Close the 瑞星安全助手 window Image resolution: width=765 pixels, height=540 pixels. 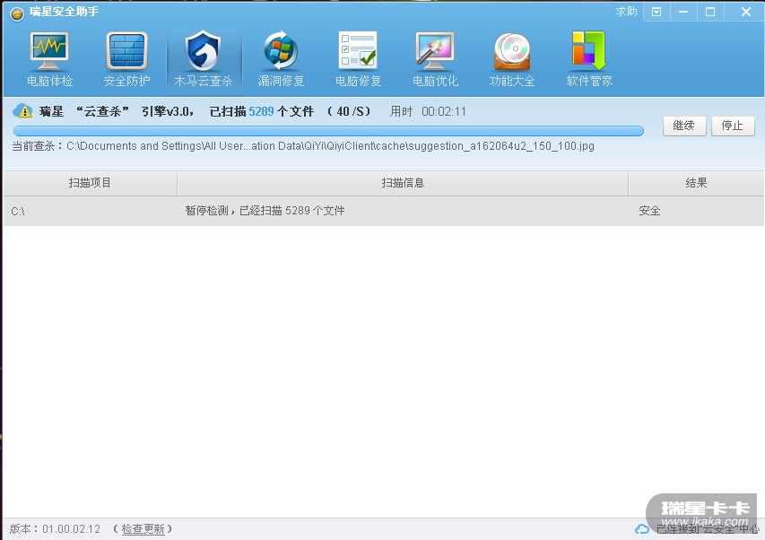[745, 12]
